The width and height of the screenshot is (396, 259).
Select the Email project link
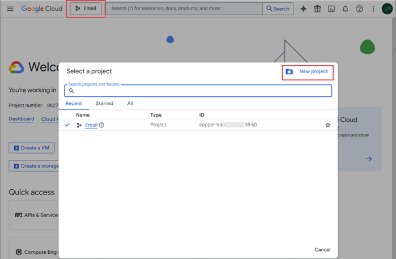(x=91, y=125)
